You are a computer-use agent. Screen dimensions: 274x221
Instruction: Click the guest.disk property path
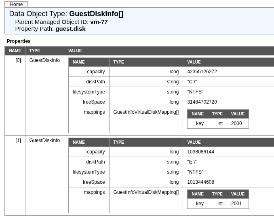click(70, 29)
